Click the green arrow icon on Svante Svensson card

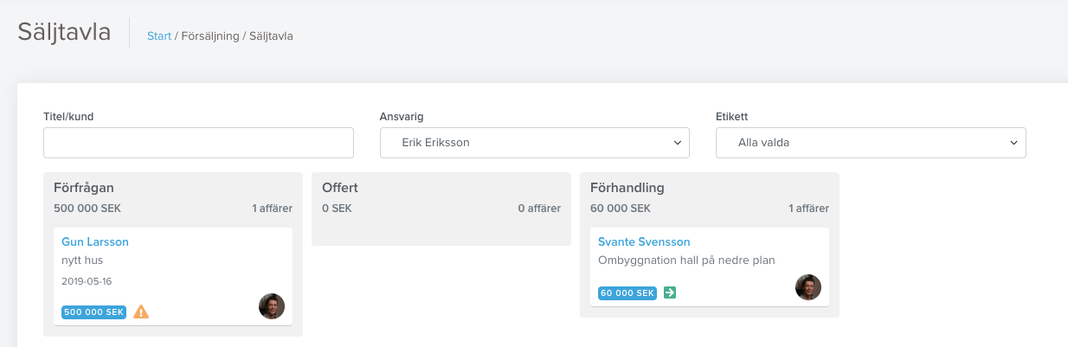pyautogui.click(x=670, y=292)
